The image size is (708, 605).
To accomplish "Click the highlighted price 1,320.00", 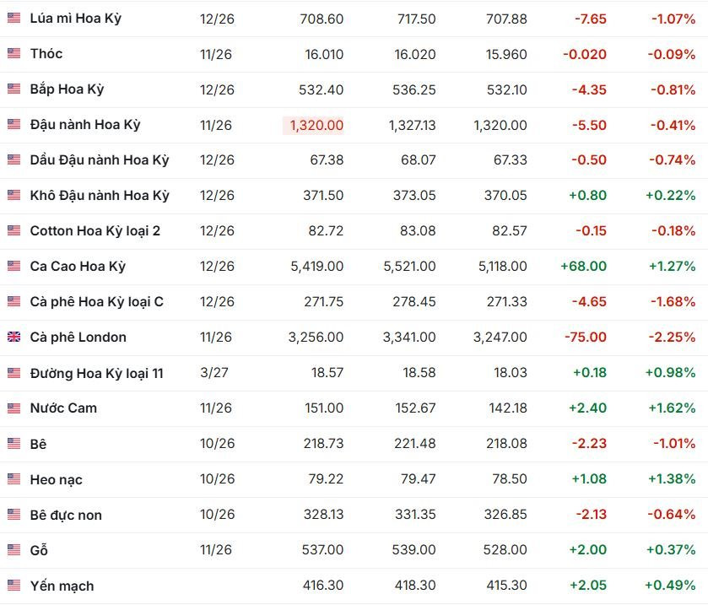I will click(313, 125).
